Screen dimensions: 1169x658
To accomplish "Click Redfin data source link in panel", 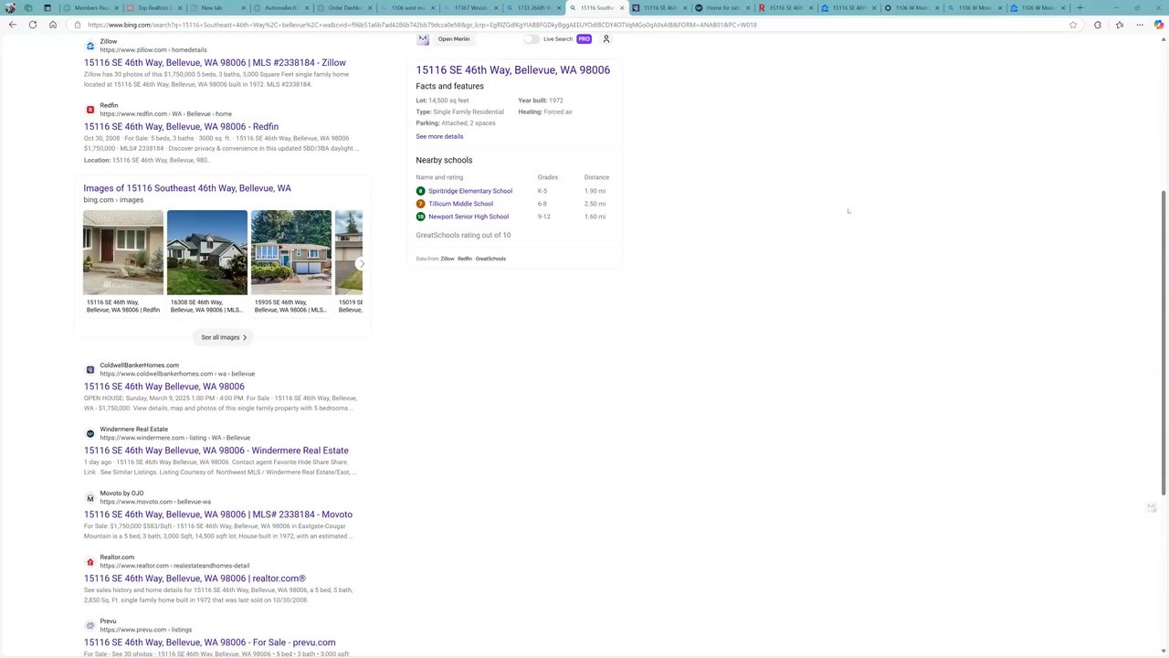I will (x=465, y=259).
